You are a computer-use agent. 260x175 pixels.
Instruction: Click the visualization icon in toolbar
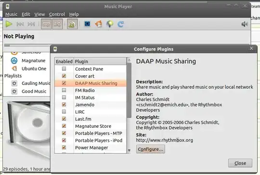pos(87,24)
